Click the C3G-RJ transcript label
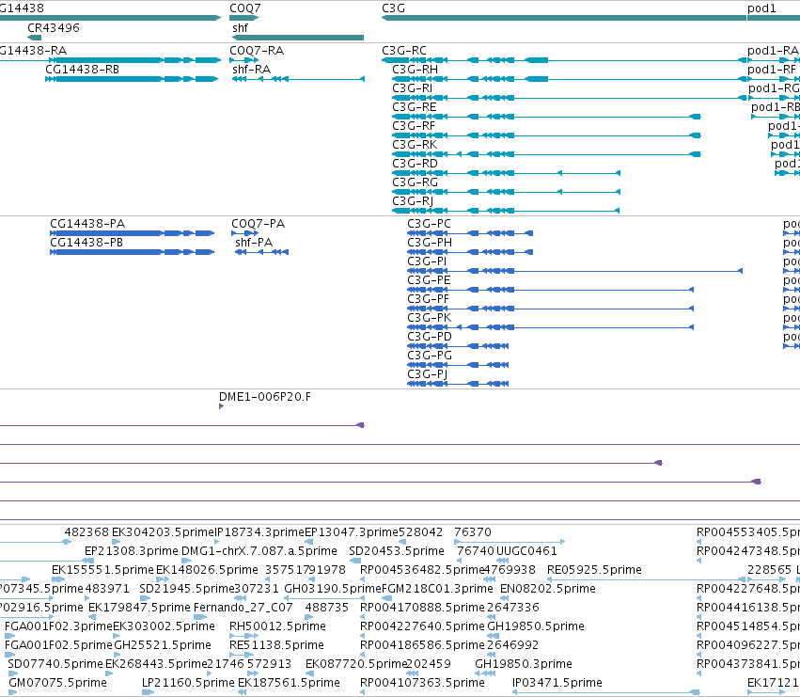This screenshot has width=800, height=697. click(x=413, y=201)
